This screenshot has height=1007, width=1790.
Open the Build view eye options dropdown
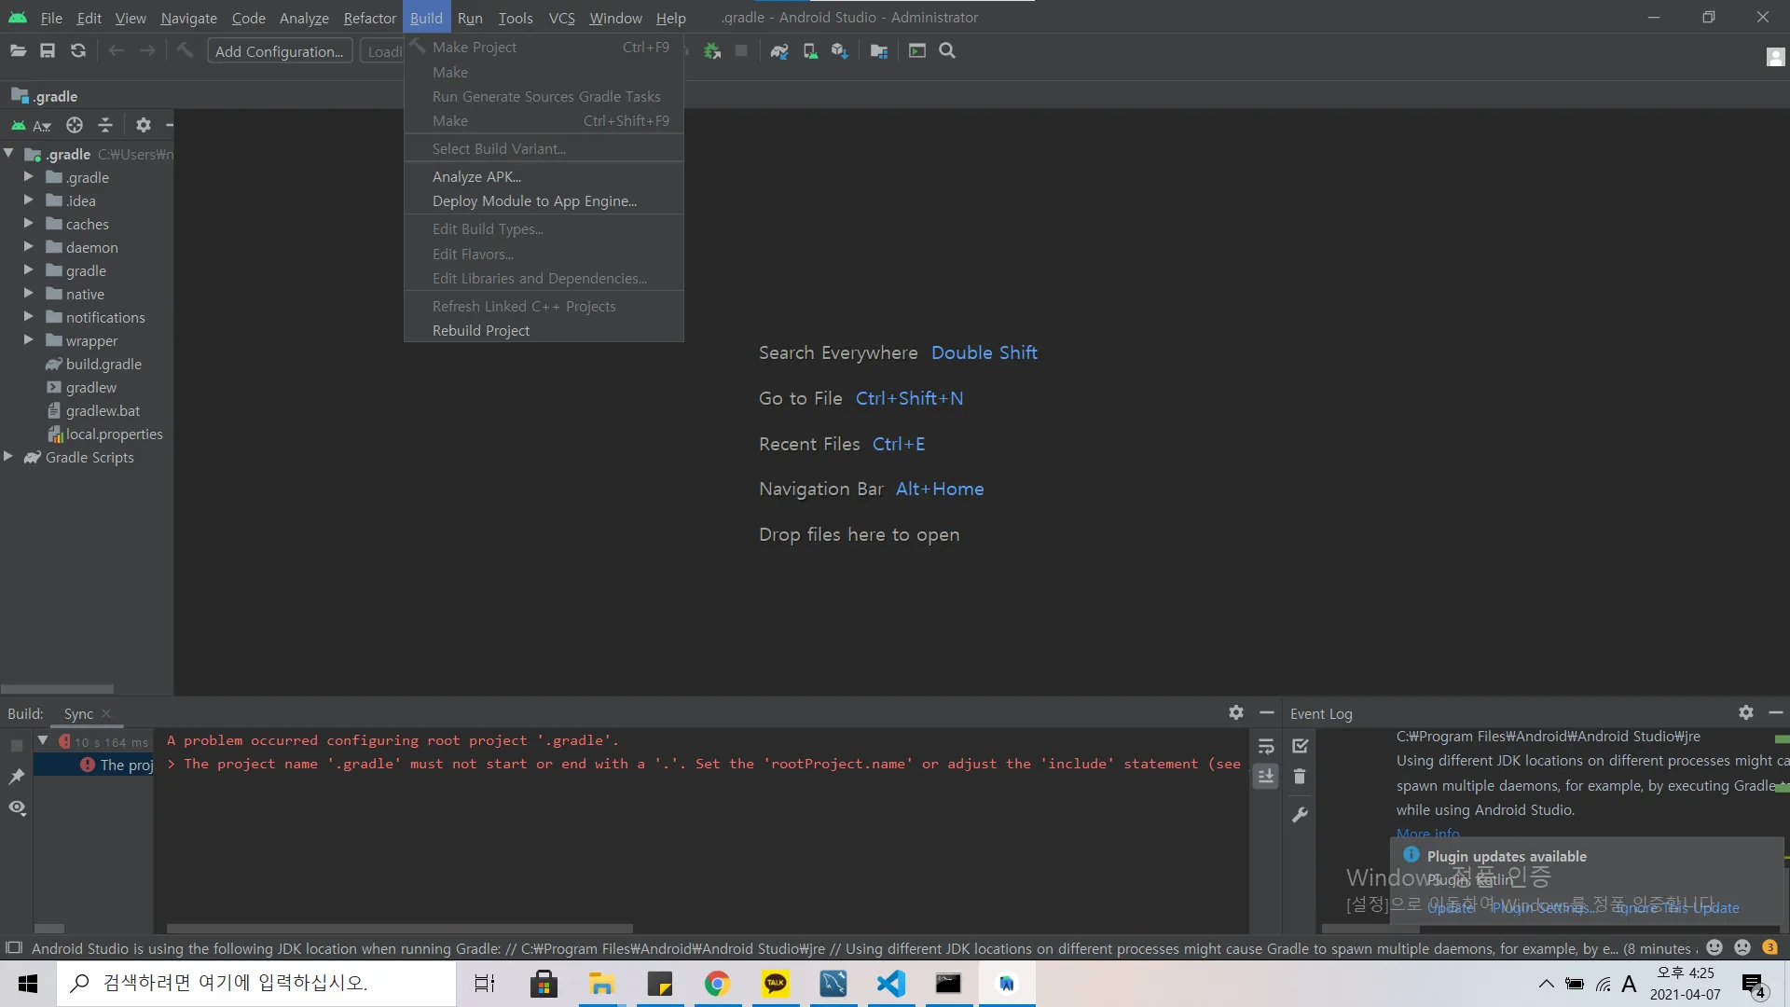click(x=17, y=807)
